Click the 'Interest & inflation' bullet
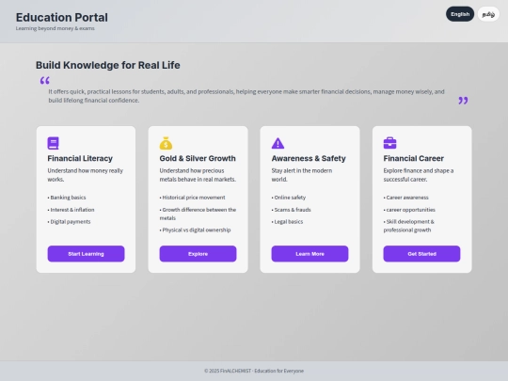 (x=71, y=210)
